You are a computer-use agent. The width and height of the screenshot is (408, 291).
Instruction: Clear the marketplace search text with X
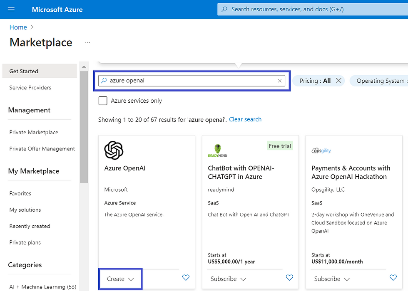click(279, 81)
